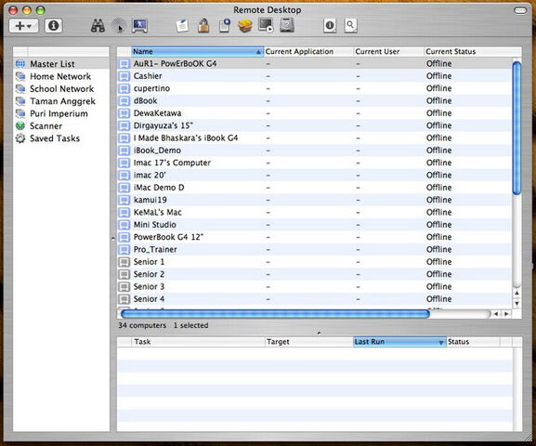Image resolution: width=536 pixels, height=446 pixels.
Task: Select PowerBook G4 12" row
Action: 315,237
